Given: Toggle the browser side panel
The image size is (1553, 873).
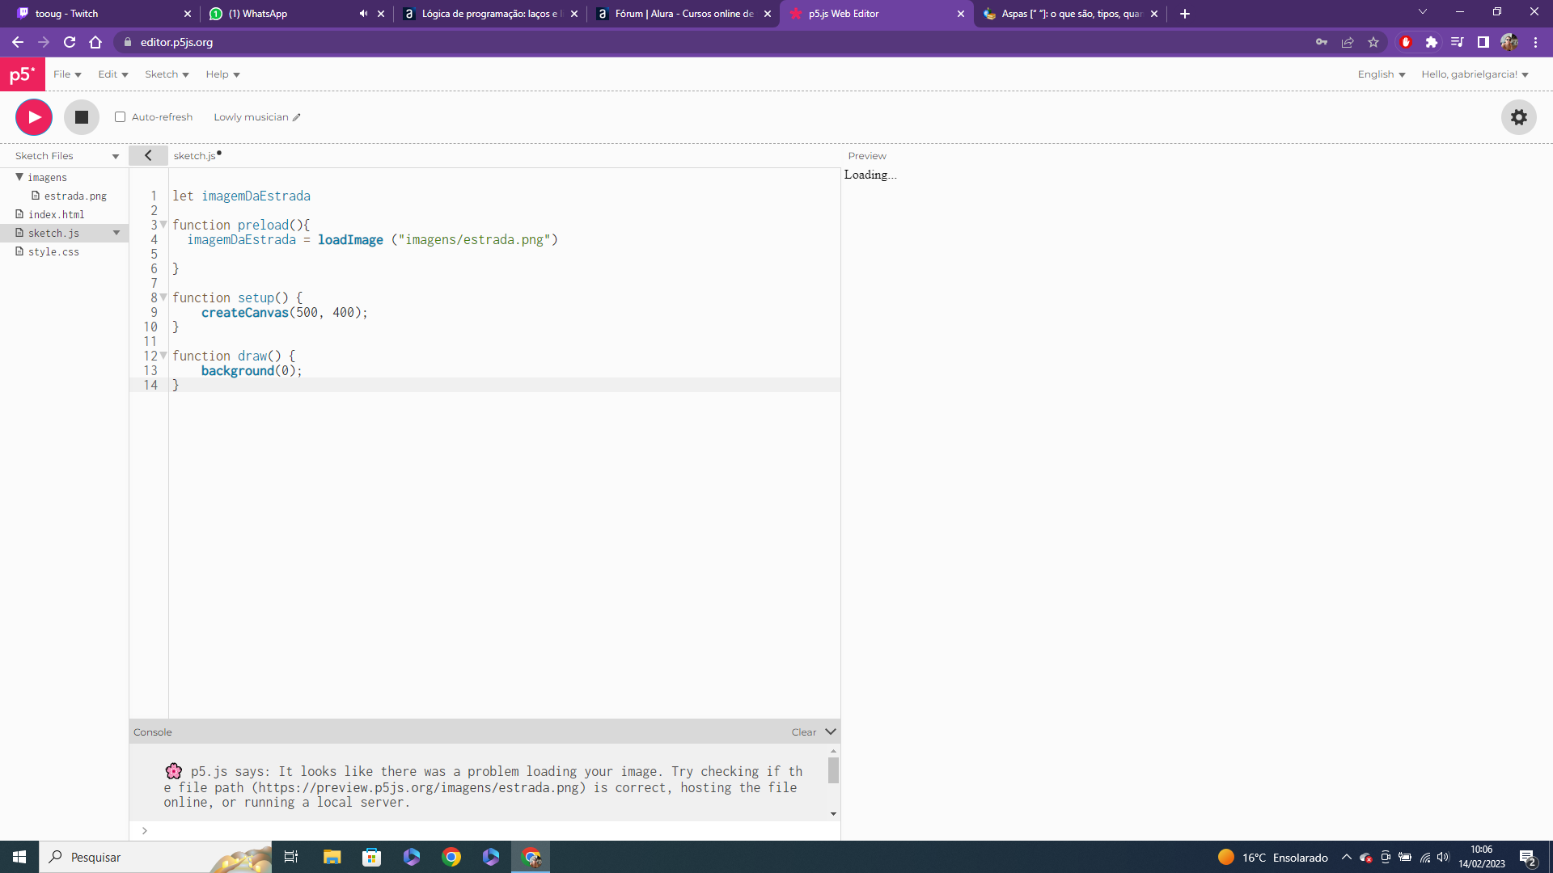Looking at the screenshot, I should [x=1483, y=42].
